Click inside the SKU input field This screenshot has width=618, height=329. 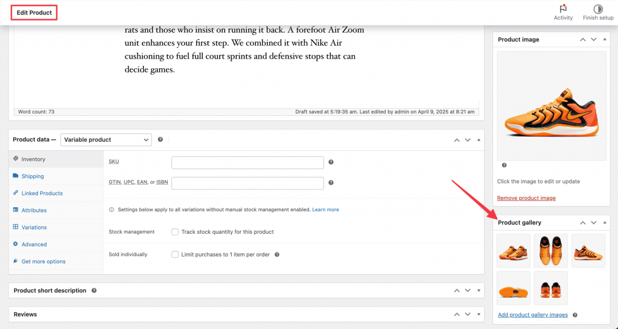(247, 162)
